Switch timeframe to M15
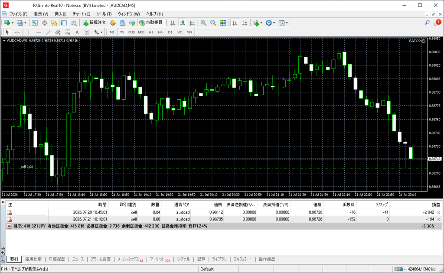This screenshot has height=273, width=444. (x=131, y=32)
